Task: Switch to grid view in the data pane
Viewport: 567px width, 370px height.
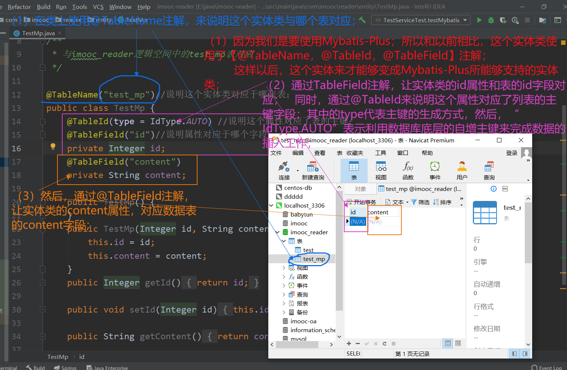Action: pos(447,343)
